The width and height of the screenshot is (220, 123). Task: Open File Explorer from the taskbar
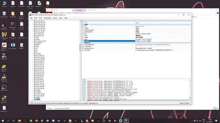tap(20, 121)
